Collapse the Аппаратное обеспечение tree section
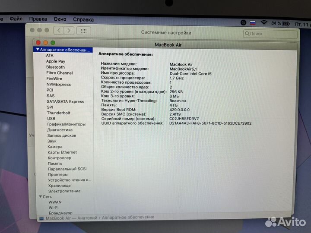Image resolution: width=311 pixels, height=233 pixels. tap(38, 49)
